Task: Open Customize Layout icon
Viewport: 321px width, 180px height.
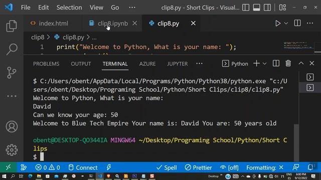Action: [282, 7]
